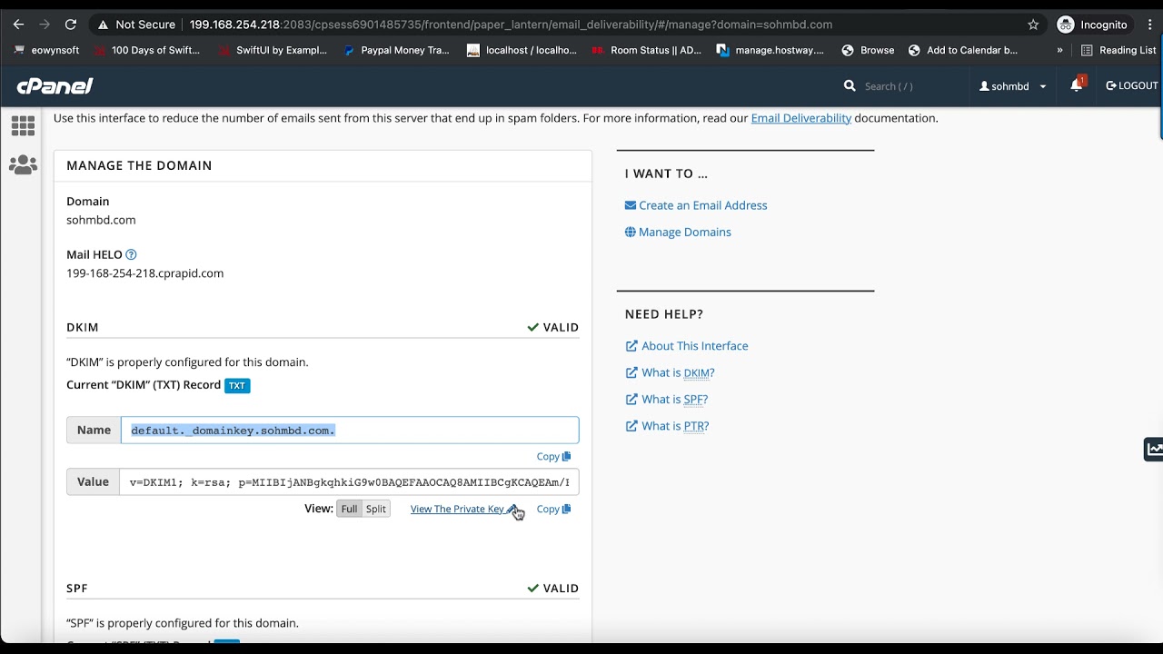Click the statistics chart tab icon
This screenshot has width=1163, height=654.
click(1154, 449)
